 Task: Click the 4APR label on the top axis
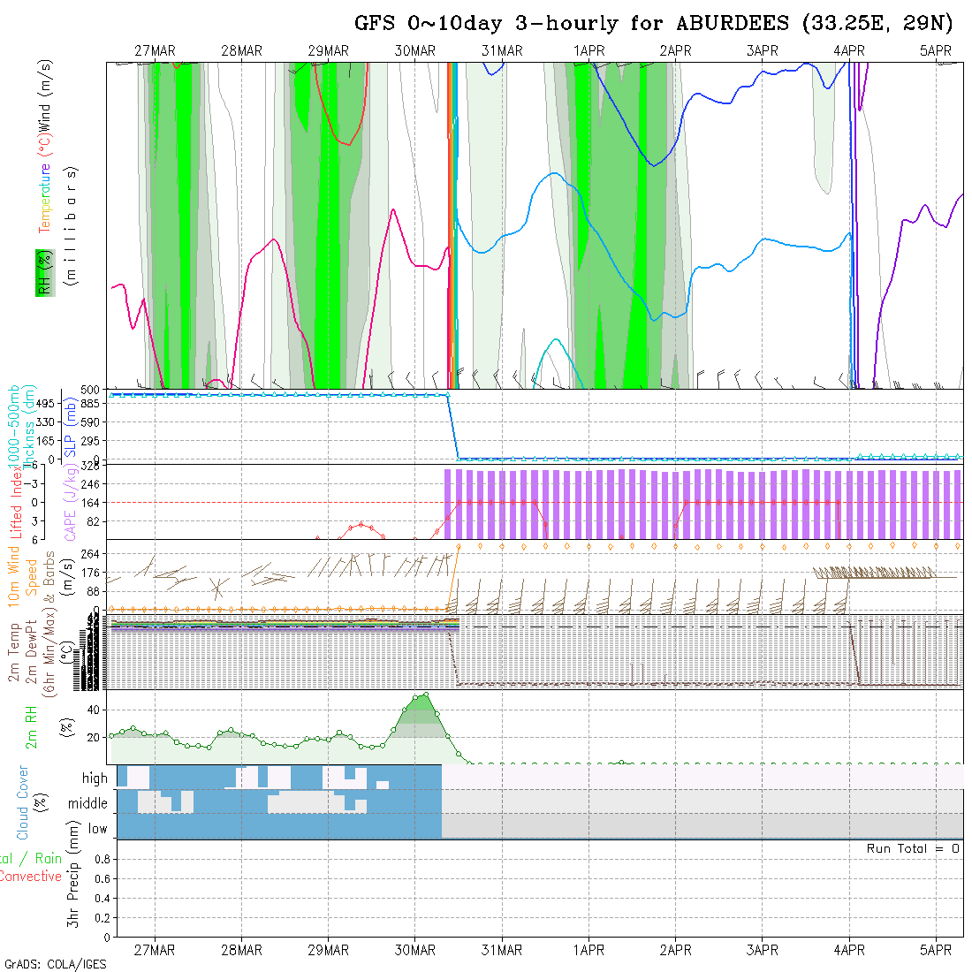[849, 51]
